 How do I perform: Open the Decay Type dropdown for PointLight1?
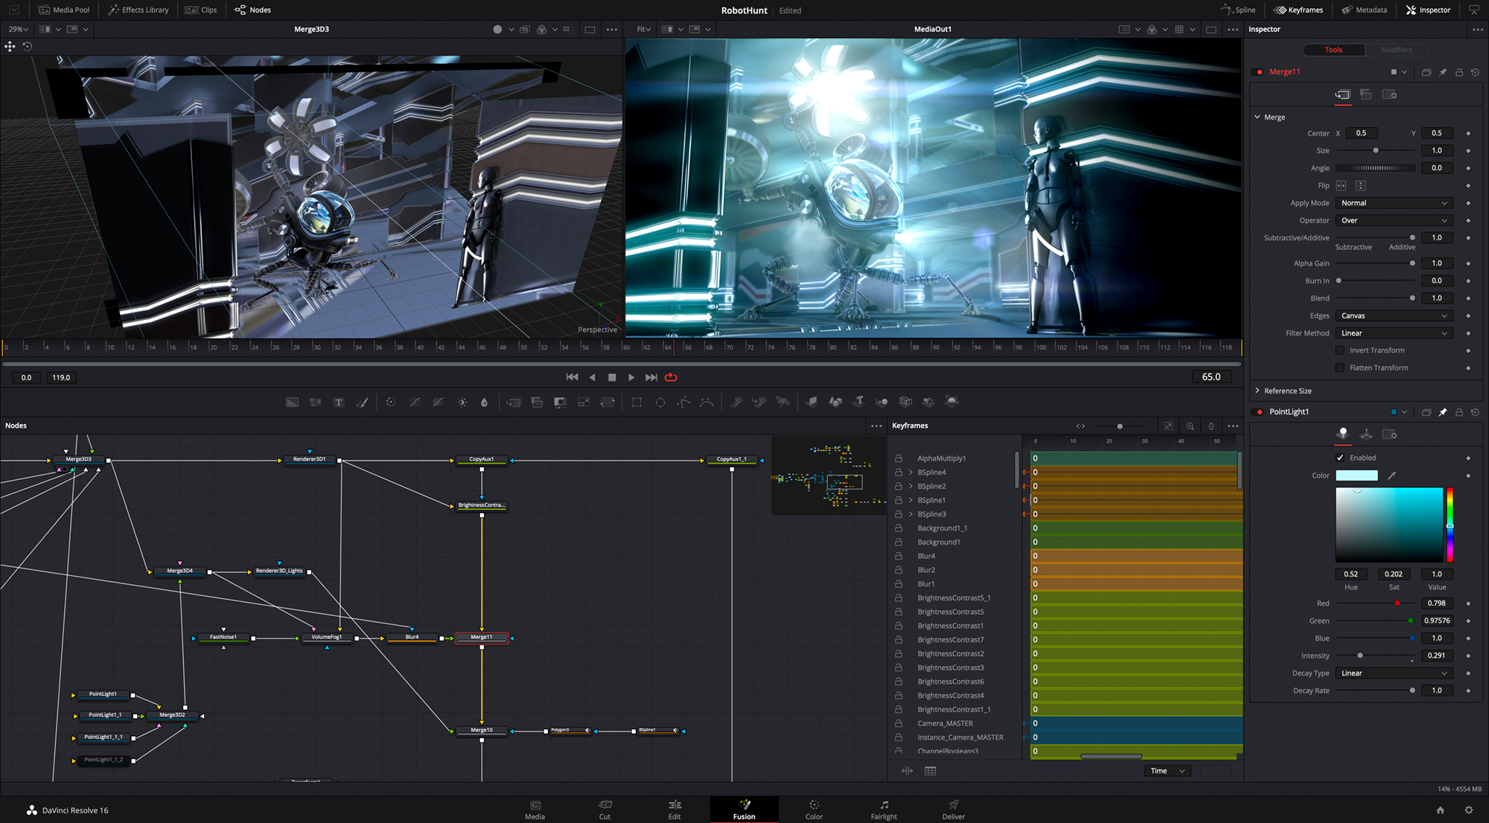pos(1393,673)
